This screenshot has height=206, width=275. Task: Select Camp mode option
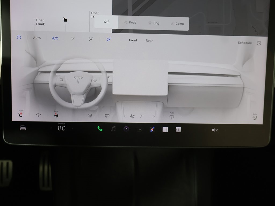pos(177,24)
